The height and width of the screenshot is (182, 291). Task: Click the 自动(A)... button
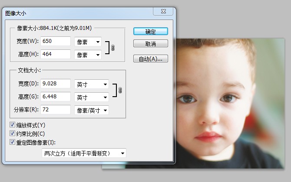click(x=151, y=58)
